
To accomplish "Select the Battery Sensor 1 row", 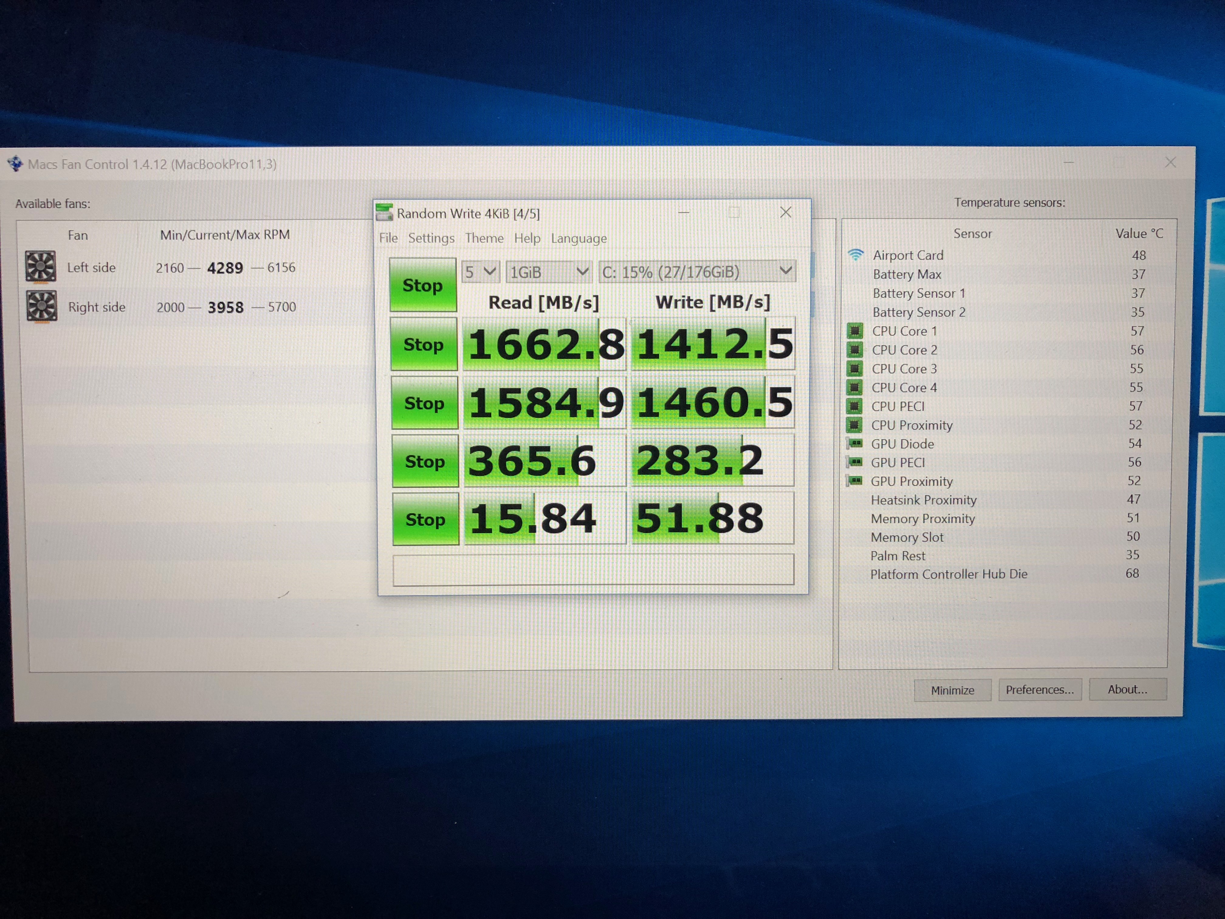I will point(1008,293).
